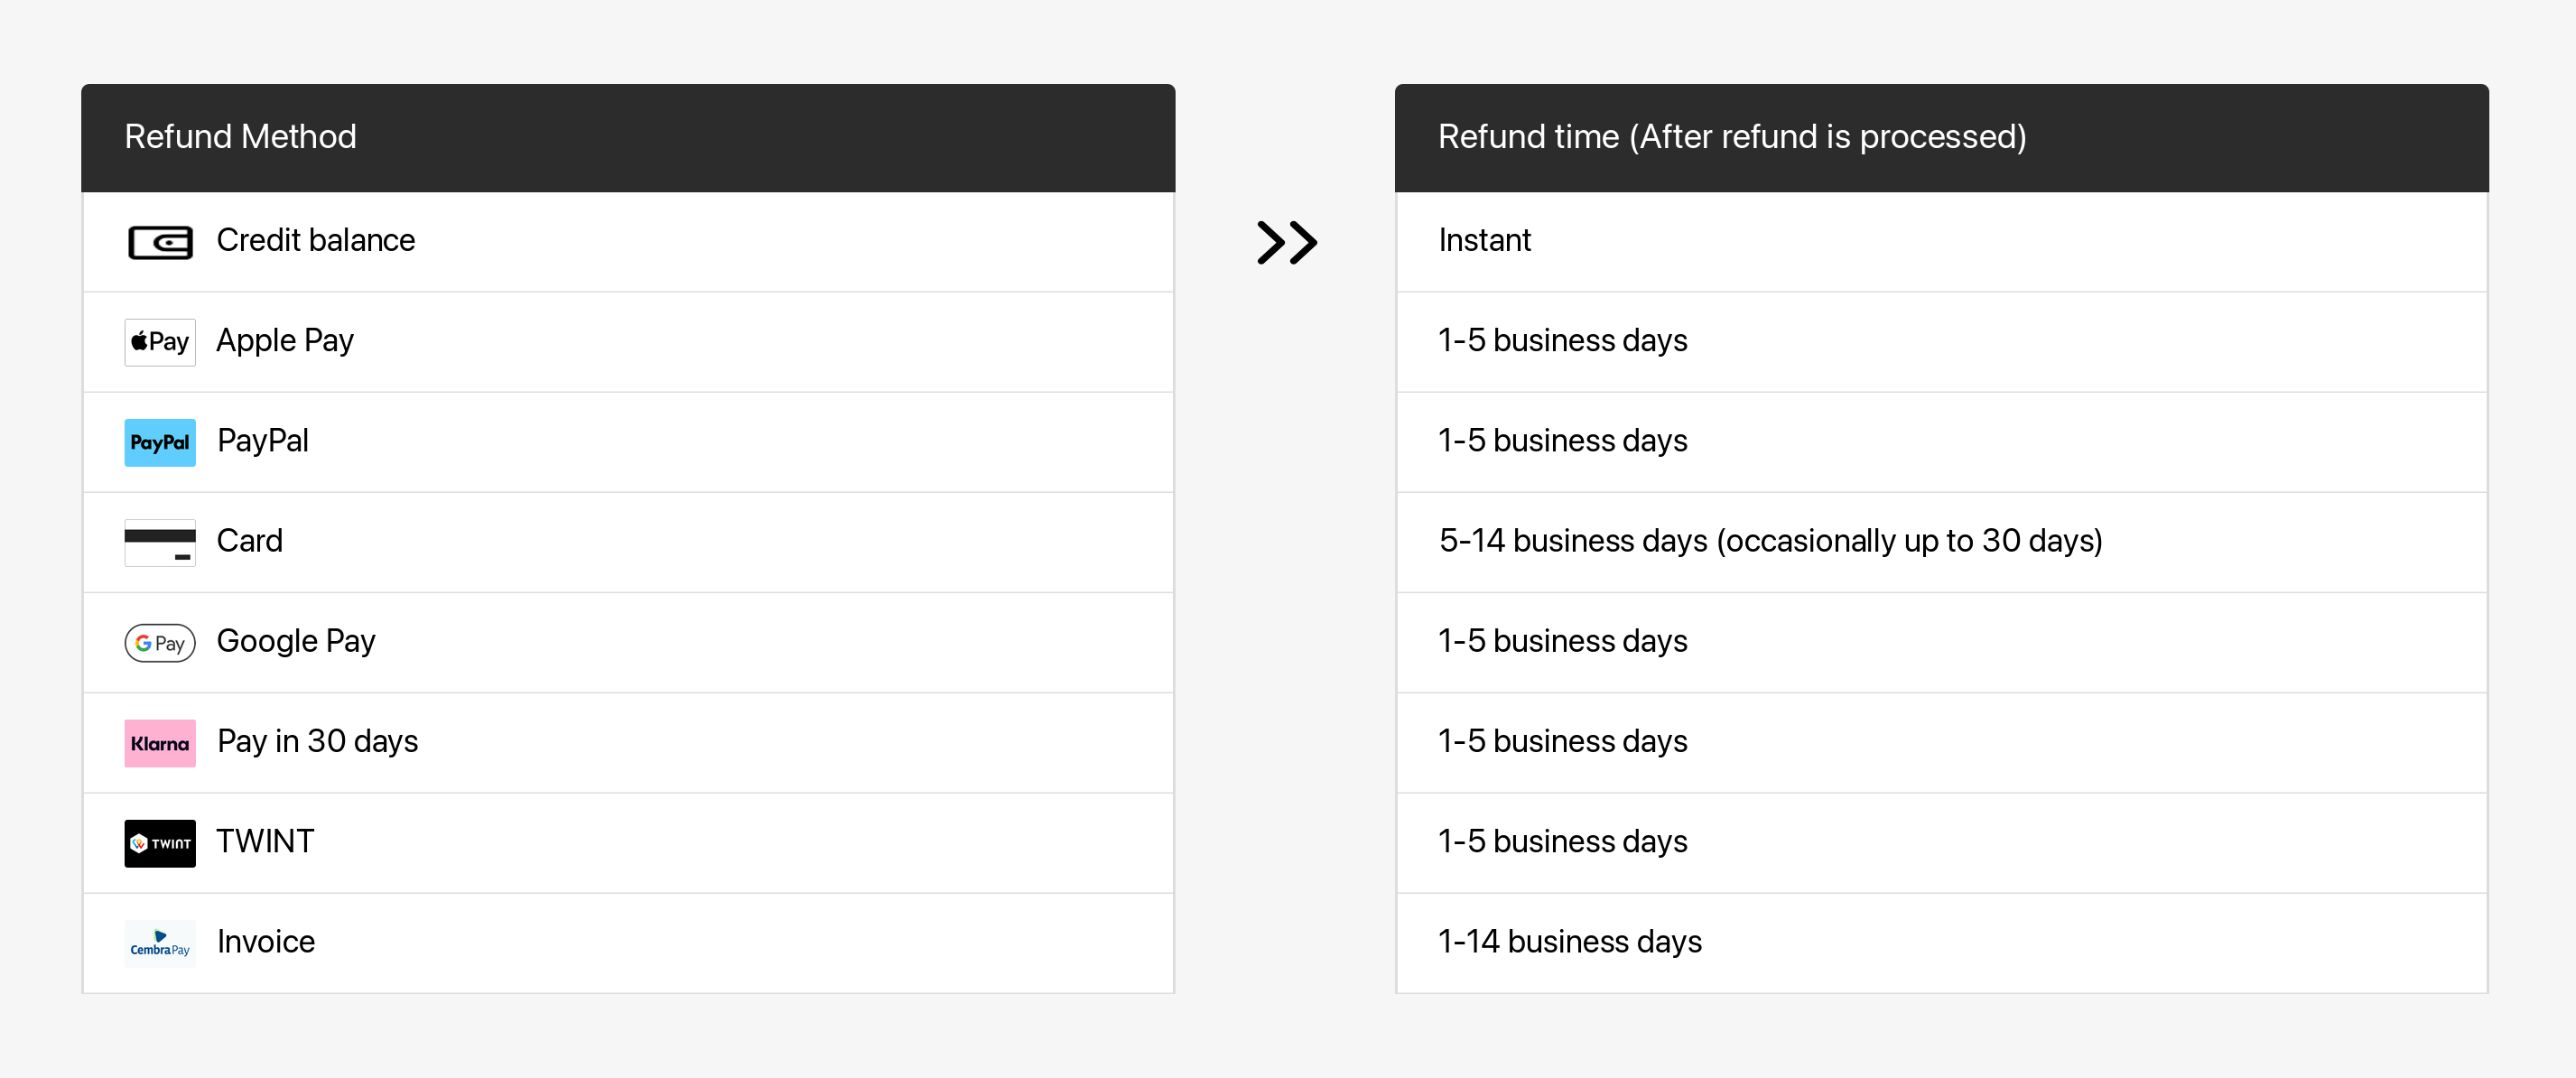Click the Refund time column header
2576x1078 pixels.
(x=1732, y=137)
